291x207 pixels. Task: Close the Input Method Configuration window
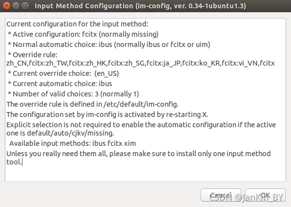tap(6, 6)
